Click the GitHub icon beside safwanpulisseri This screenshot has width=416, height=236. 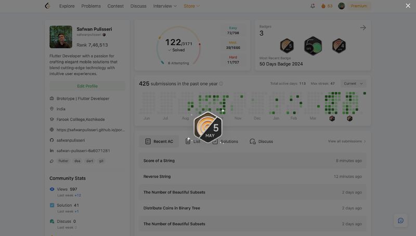(51, 140)
